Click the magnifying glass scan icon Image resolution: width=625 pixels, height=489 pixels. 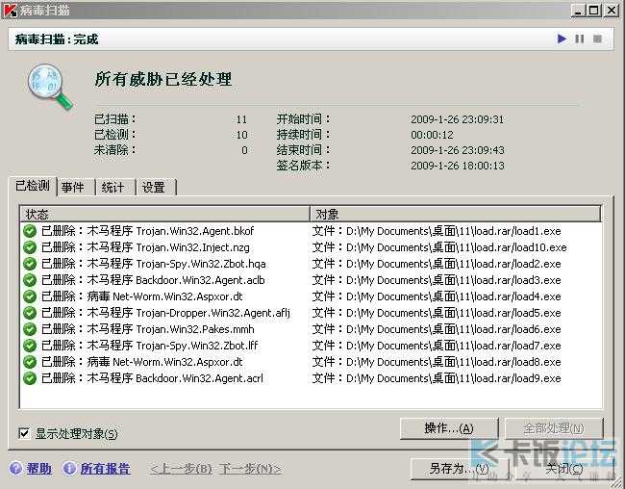[x=49, y=86]
